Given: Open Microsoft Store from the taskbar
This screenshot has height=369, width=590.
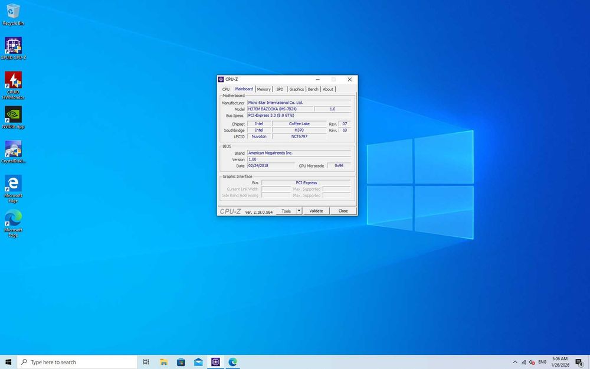Looking at the screenshot, I should pyautogui.click(x=181, y=362).
